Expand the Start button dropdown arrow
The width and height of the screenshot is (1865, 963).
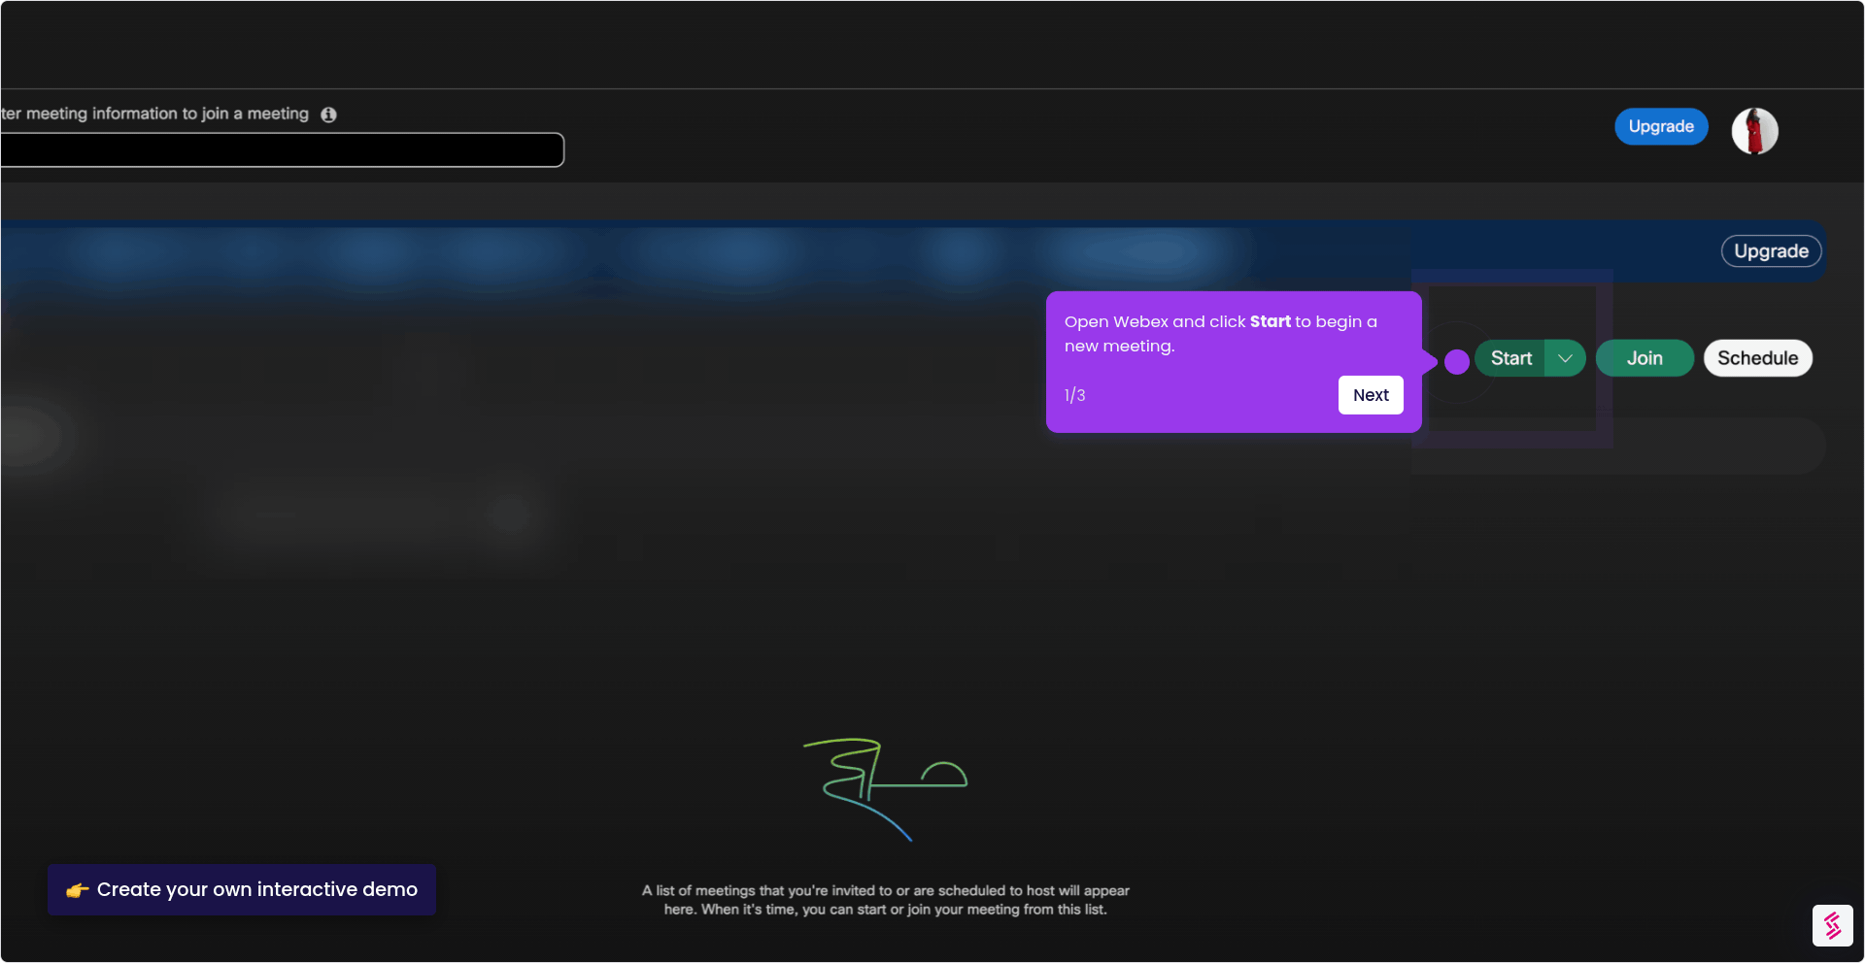(1565, 358)
